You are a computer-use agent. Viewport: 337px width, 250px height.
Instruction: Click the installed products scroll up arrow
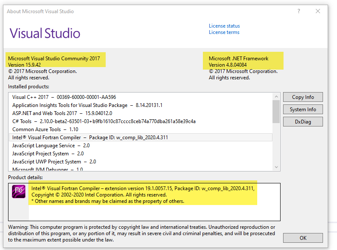[276, 97]
